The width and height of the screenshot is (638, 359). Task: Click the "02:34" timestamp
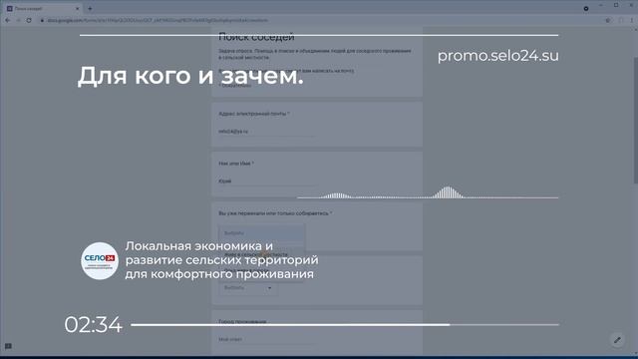pyautogui.click(x=93, y=325)
